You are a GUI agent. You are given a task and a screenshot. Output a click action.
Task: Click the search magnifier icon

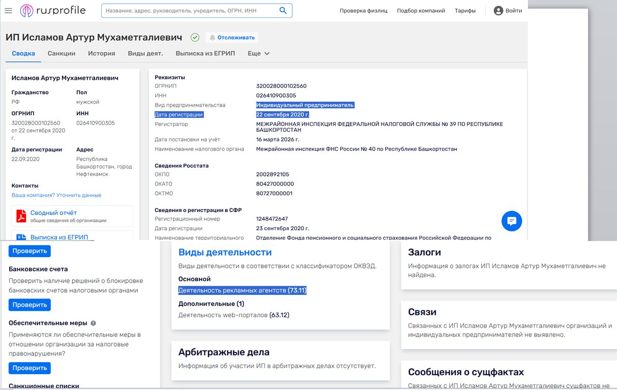coord(284,11)
